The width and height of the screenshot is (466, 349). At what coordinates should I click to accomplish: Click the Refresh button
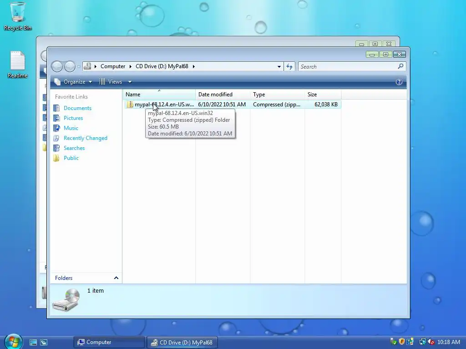(x=289, y=66)
